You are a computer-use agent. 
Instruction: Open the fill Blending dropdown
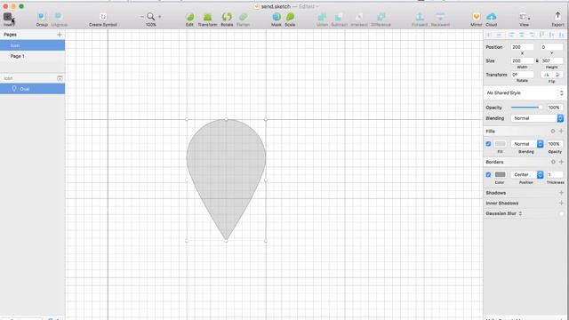527,144
